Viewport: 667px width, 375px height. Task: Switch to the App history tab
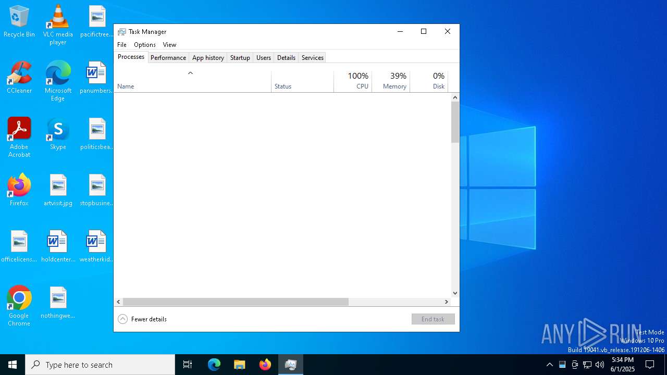208,58
